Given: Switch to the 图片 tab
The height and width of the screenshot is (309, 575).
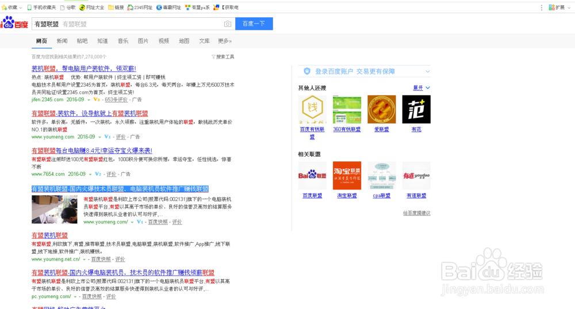Looking at the screenshot, I should (143, 41).
